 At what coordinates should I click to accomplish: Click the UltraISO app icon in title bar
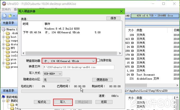tap(4, 4)
